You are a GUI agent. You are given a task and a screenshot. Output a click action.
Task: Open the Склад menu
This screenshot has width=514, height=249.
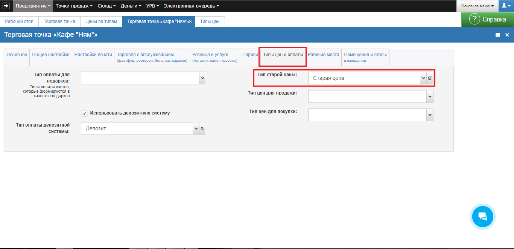[106, 6]
